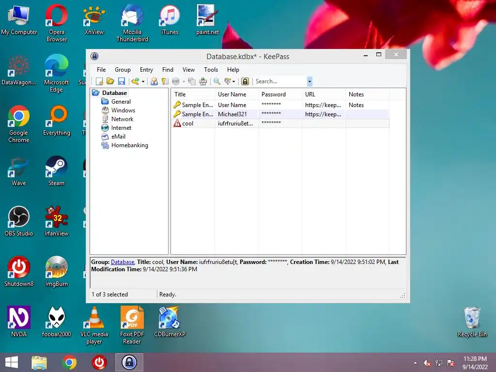This screenshot has height=372, width=496.
Task: Open the Group menu
Action: [x=123, y=70]
